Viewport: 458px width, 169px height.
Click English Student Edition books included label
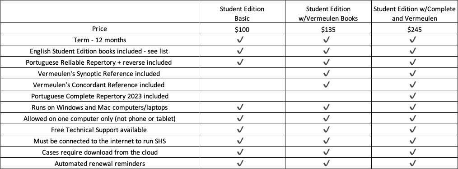(x=99, y=51)
